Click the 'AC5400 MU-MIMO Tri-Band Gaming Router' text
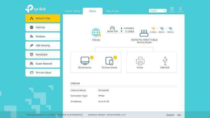This screenshot has width=210, height=118. coord(144,41)
